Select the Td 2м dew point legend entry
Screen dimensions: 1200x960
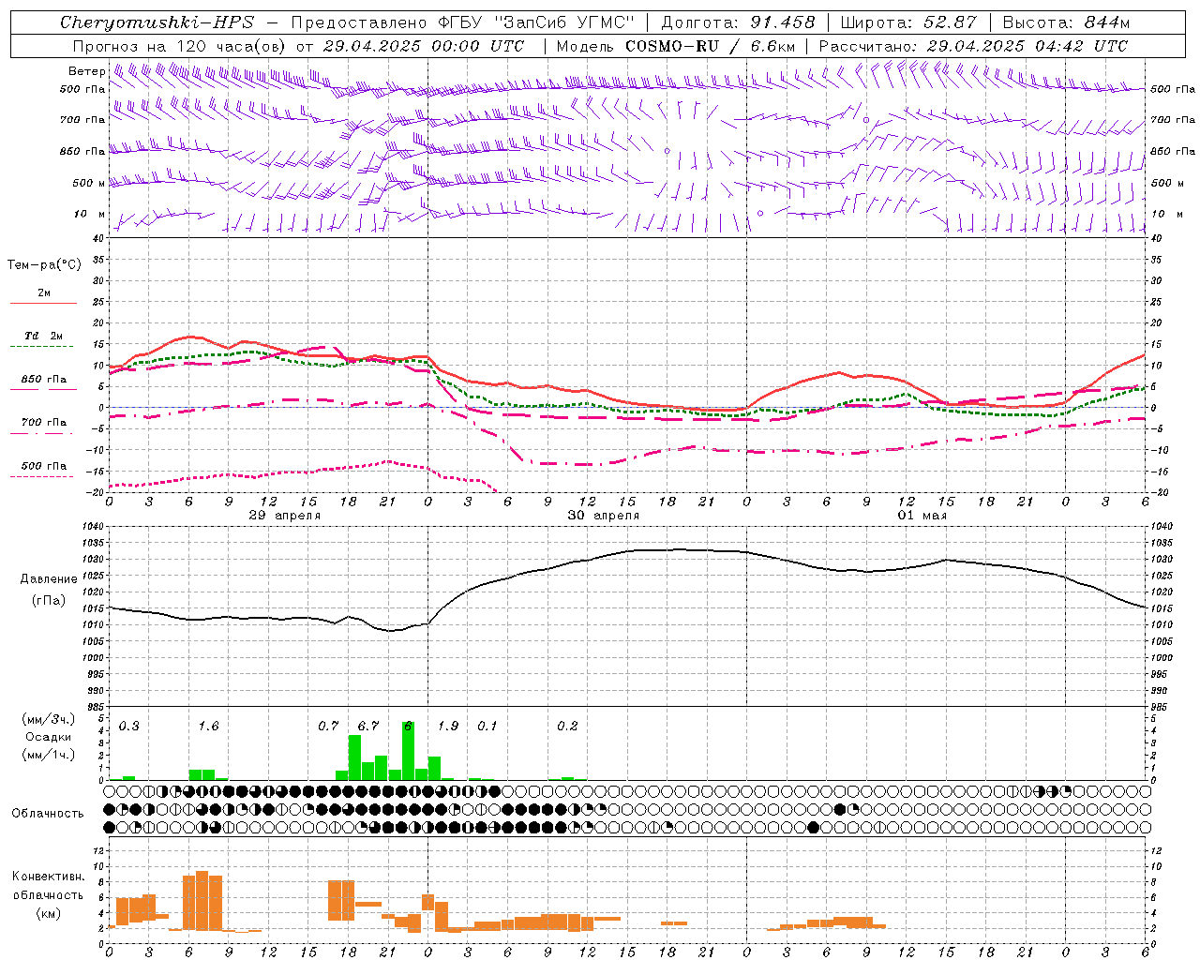[44, 339]
